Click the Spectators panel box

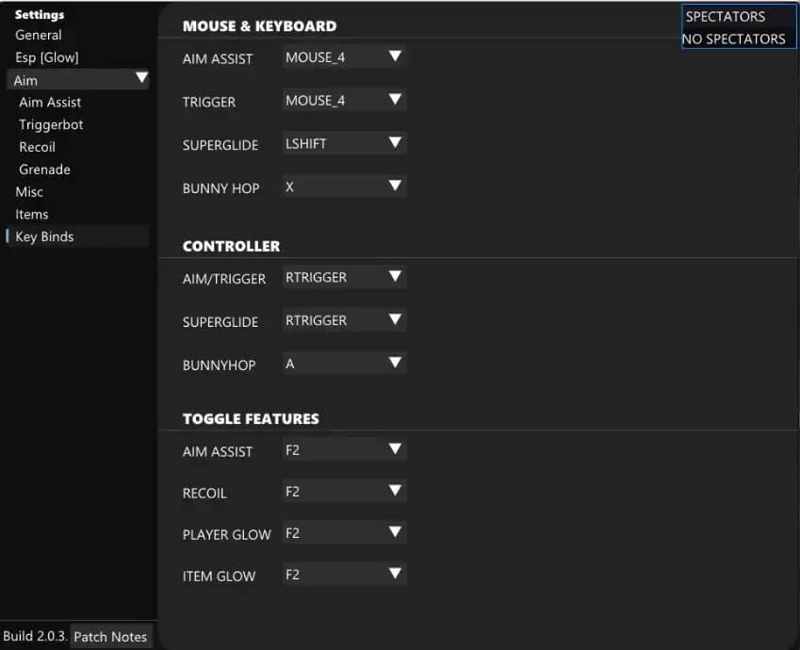coord(738,27)
